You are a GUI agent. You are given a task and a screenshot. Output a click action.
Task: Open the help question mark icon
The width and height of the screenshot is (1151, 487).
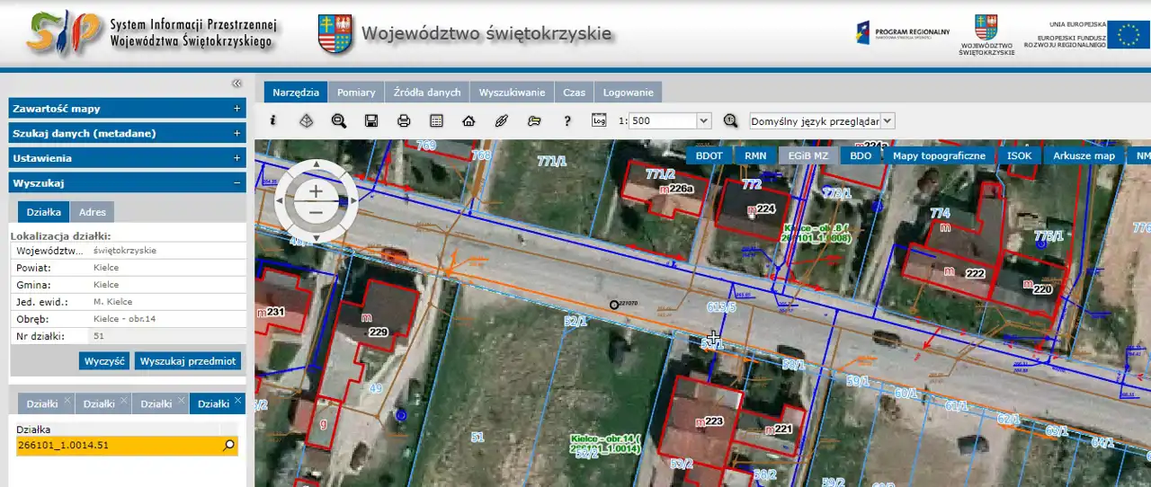567,120
